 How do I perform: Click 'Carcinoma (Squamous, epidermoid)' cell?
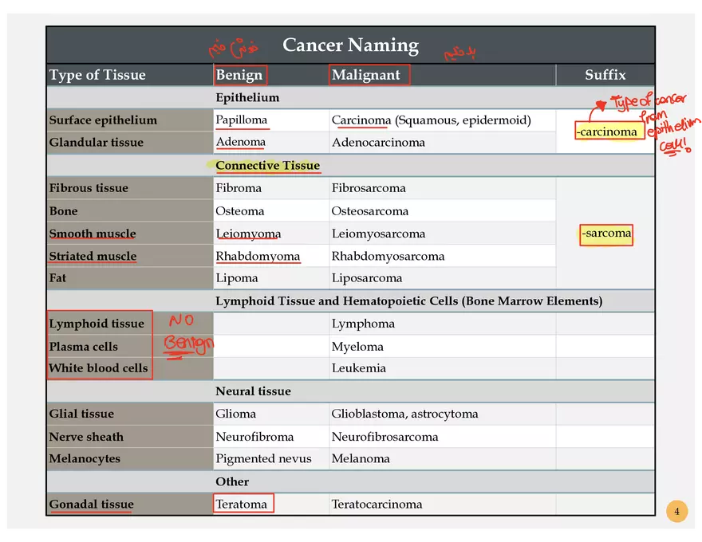[431, 120]
